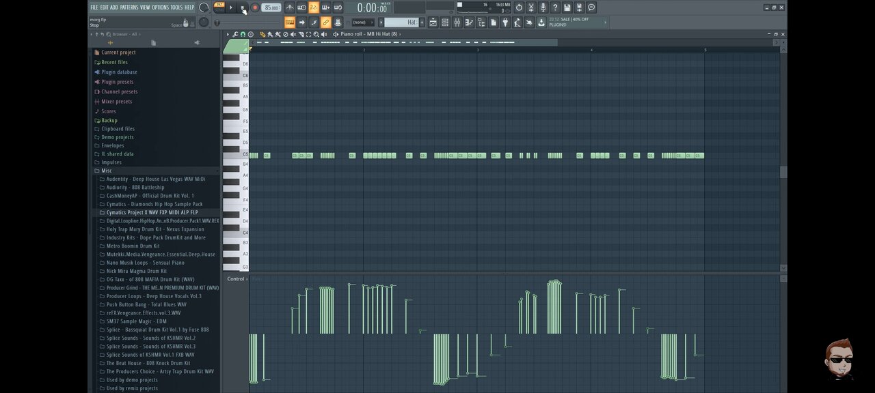Open the Control lane selector dropdown

point(236,279)
